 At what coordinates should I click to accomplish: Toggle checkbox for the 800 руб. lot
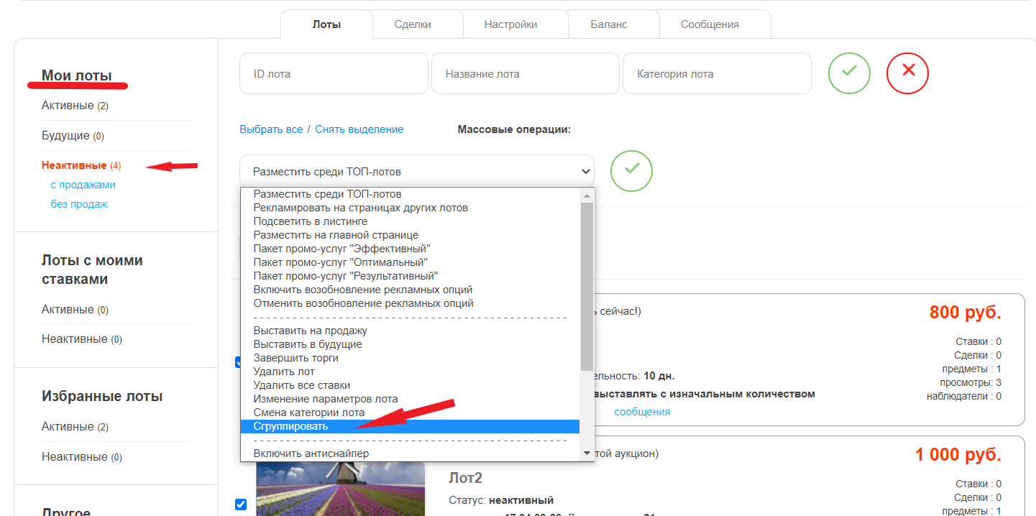238,362
